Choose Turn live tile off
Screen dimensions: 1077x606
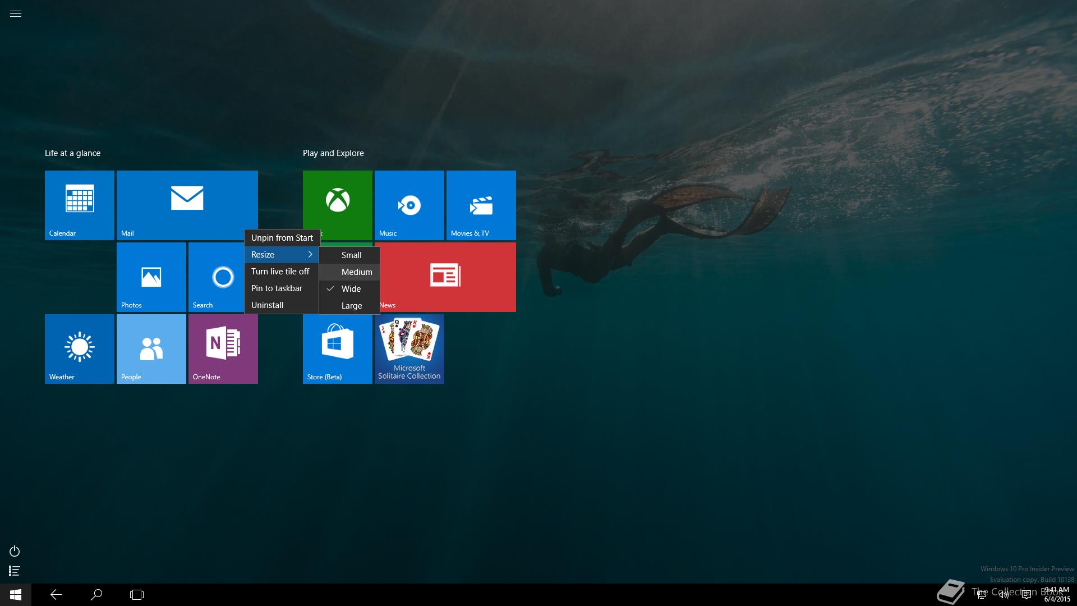tap(282, 272)
